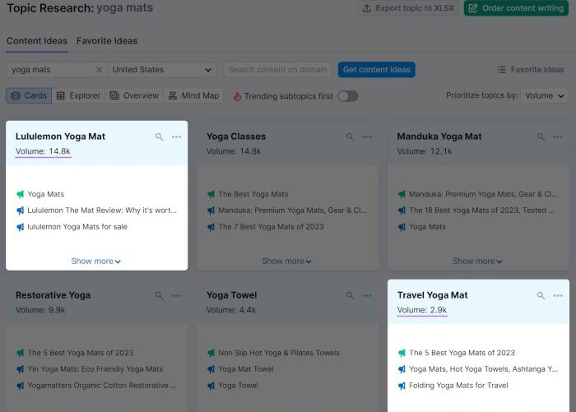Click search icon on Manduka Yoga Mat card
The image size is (576, 412).
(541, 137)
